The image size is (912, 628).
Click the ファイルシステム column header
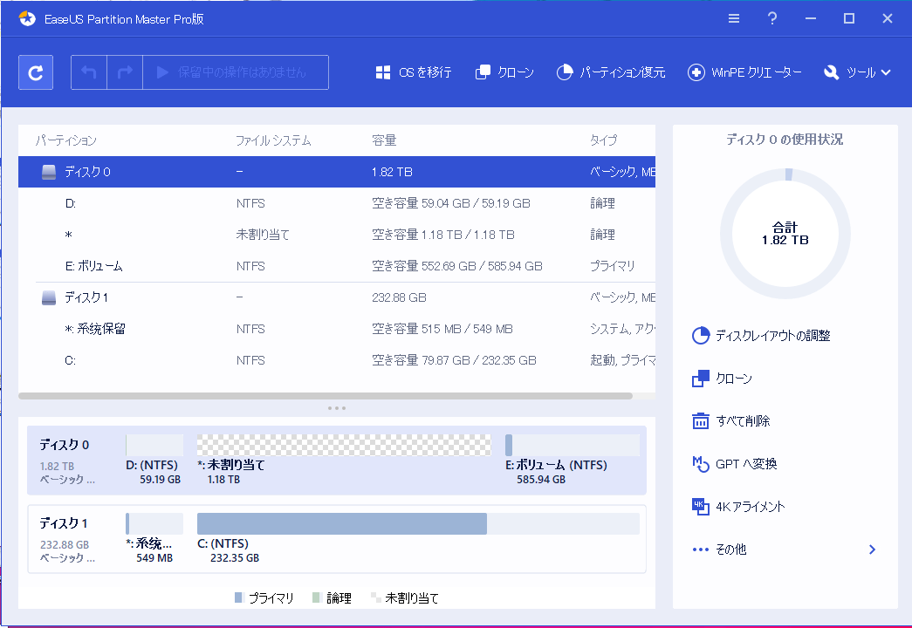273,140
